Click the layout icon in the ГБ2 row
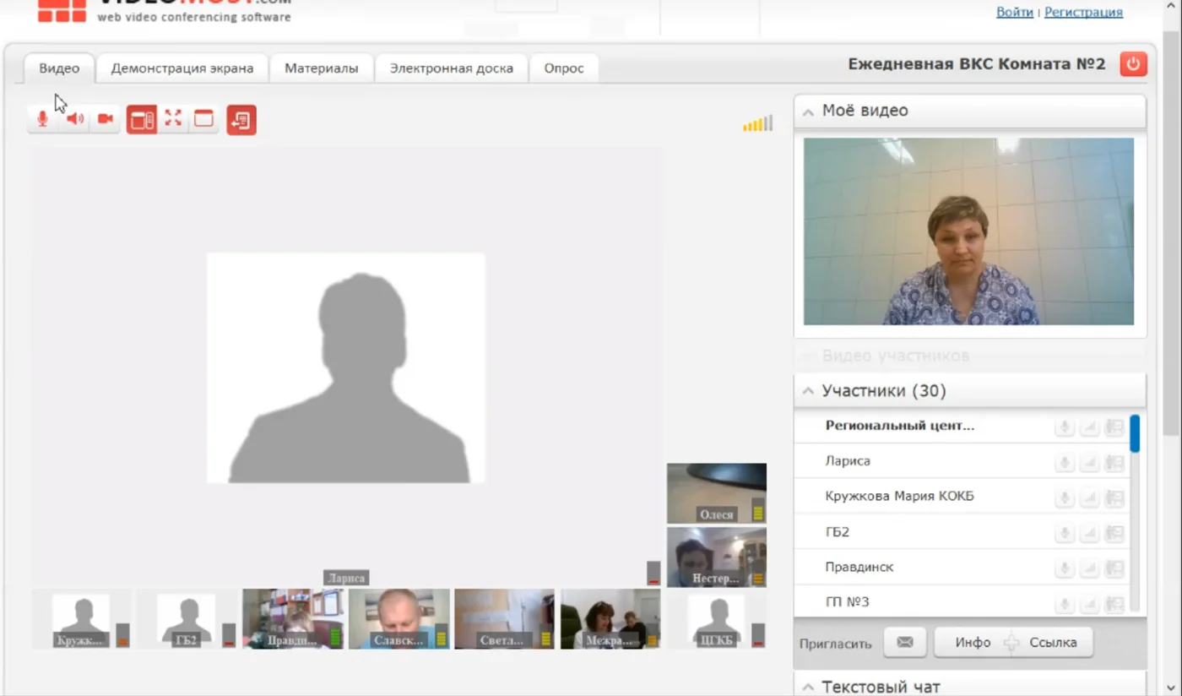1182x696 pixels. pos(1114,533)
